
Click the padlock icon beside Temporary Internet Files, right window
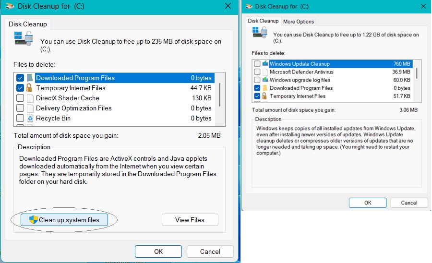(264, 96)
